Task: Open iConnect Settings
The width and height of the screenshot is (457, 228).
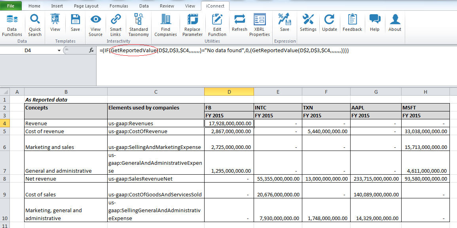Action: point(308,23)
